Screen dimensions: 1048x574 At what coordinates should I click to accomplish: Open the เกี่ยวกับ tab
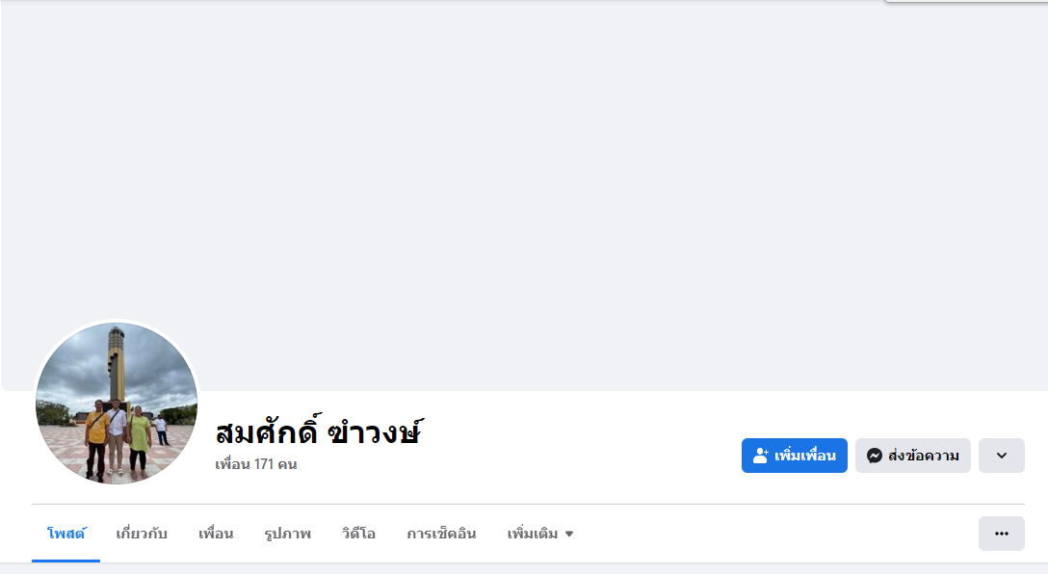pyautogui.click(x=142, y=534)
